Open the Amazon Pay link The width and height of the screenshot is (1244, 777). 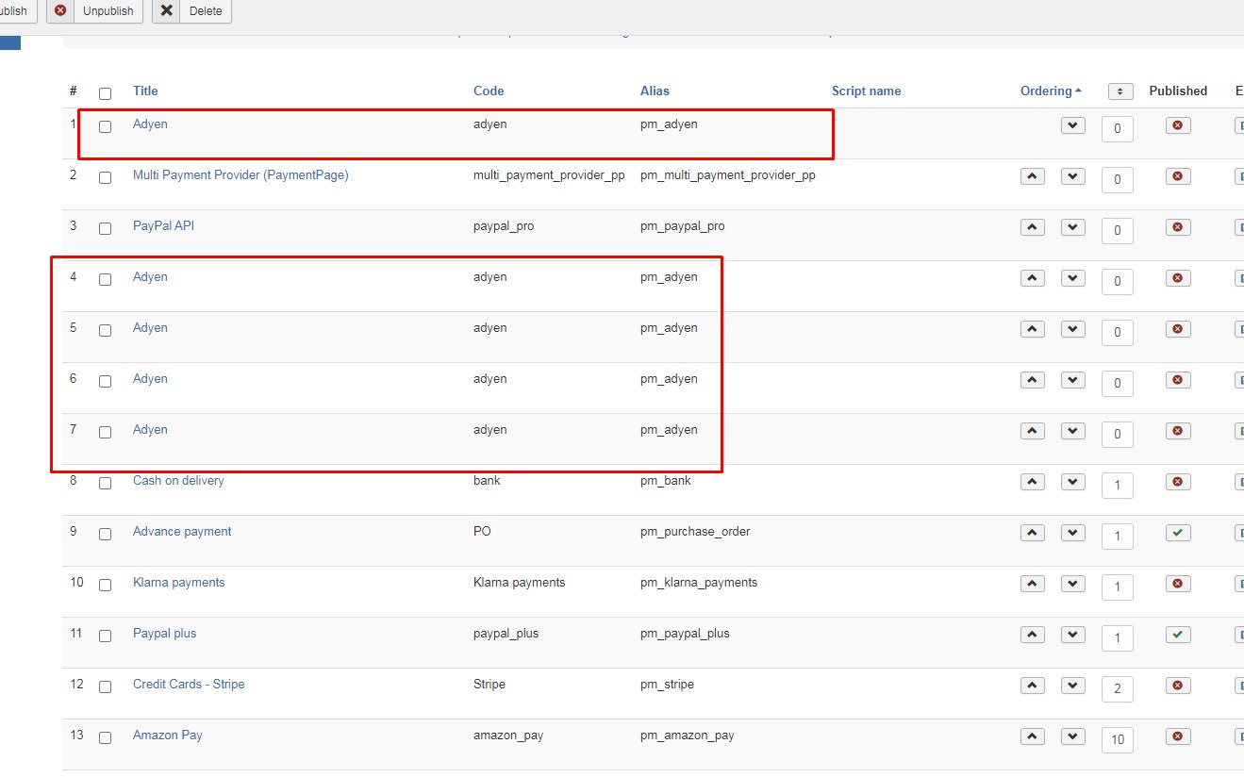point(168,736)
